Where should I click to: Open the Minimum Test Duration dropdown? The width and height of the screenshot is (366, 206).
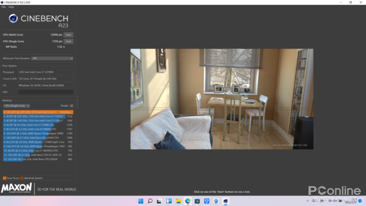pos(52,59)
